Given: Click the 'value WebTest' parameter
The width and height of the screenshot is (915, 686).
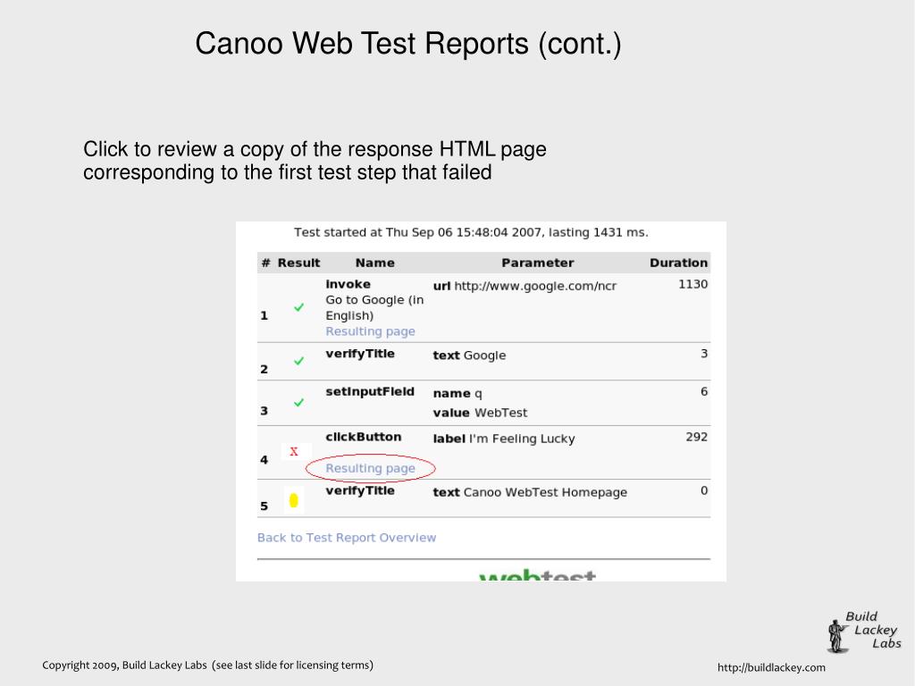Looking at the screenshot, I should pyautogui.click(x=480, y=413).
